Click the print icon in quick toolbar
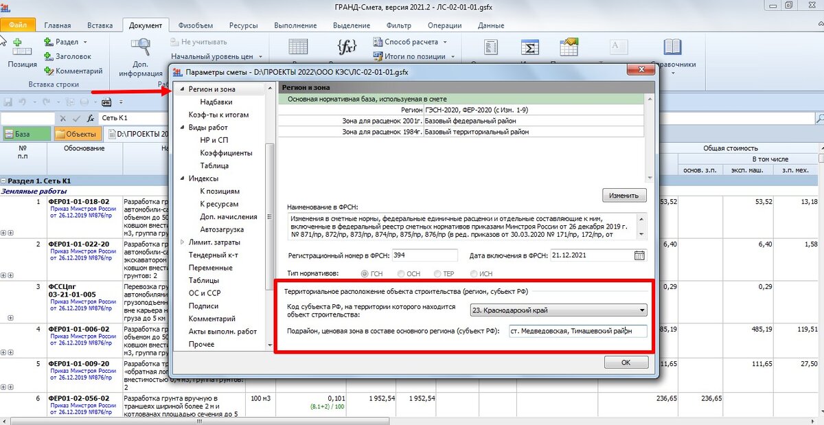The height and width of the screenshot is (425, 824). pyautogui.click(x=86, y=102)
